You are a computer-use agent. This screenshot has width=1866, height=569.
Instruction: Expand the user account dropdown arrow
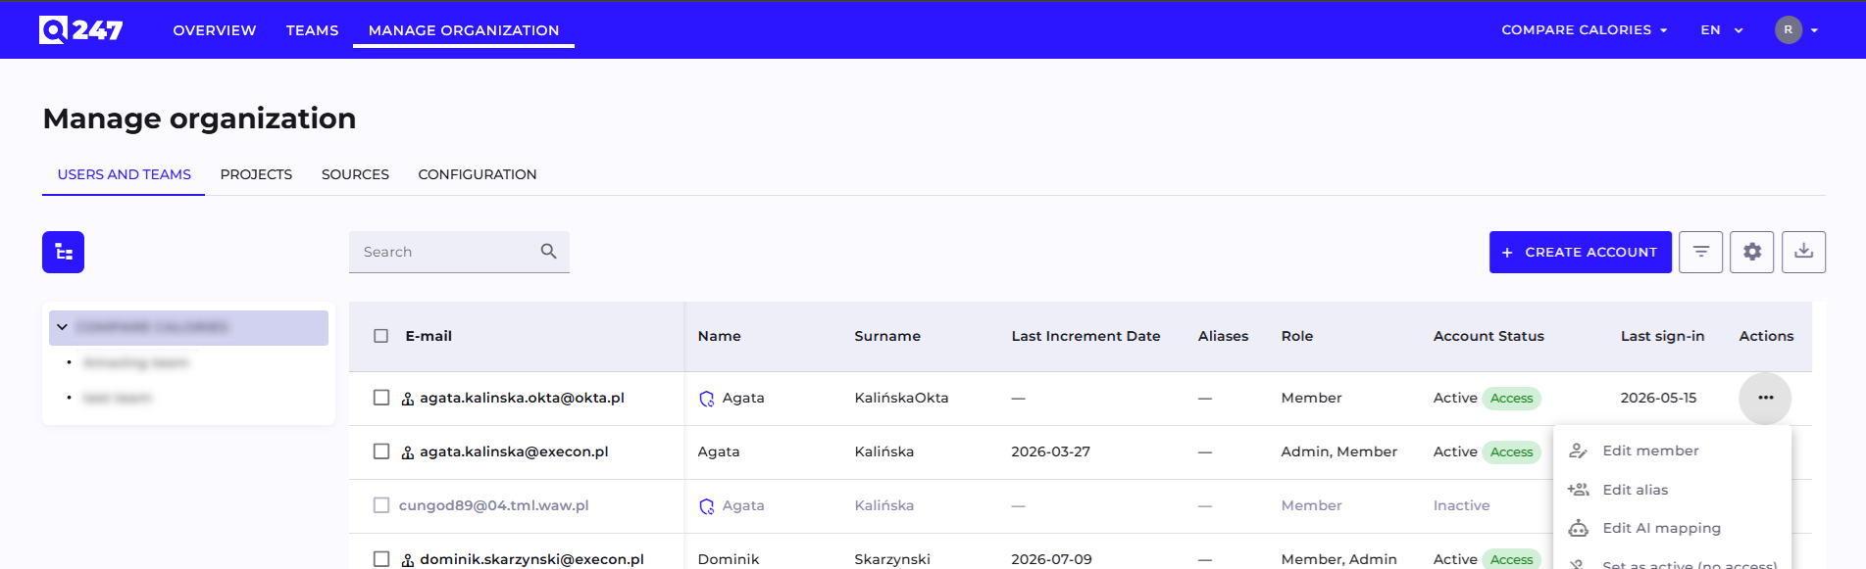click(1814, 30)
